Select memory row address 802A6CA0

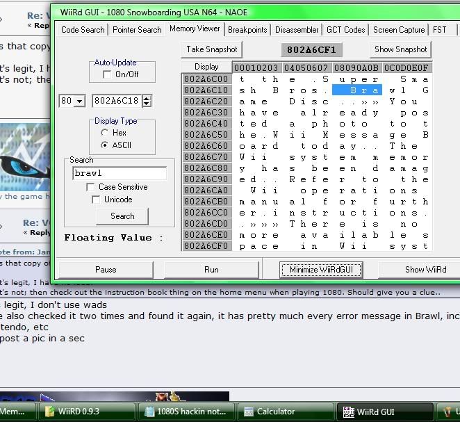(206, 190)
